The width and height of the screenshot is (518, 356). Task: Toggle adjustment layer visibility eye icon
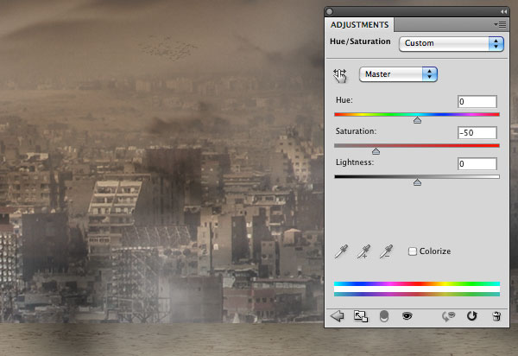407,316
